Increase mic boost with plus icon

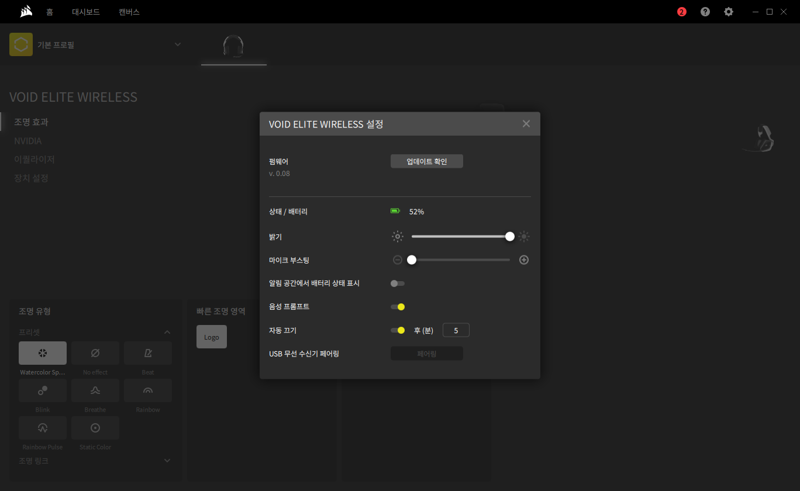(524, 260)
